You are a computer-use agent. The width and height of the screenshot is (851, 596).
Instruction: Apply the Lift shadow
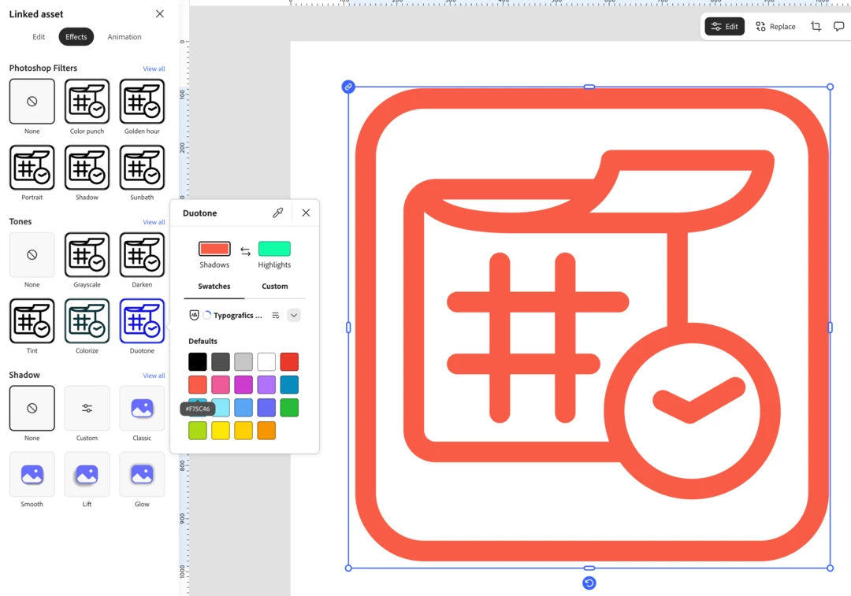click(x=87, y=475)
